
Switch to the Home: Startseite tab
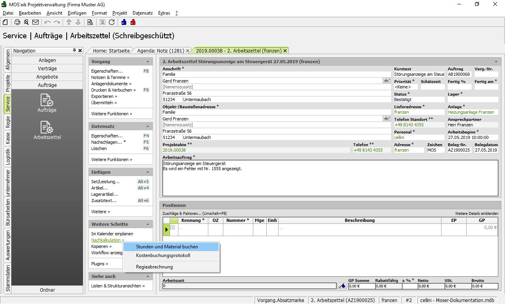pyautogui.click(x=111, y=51)
